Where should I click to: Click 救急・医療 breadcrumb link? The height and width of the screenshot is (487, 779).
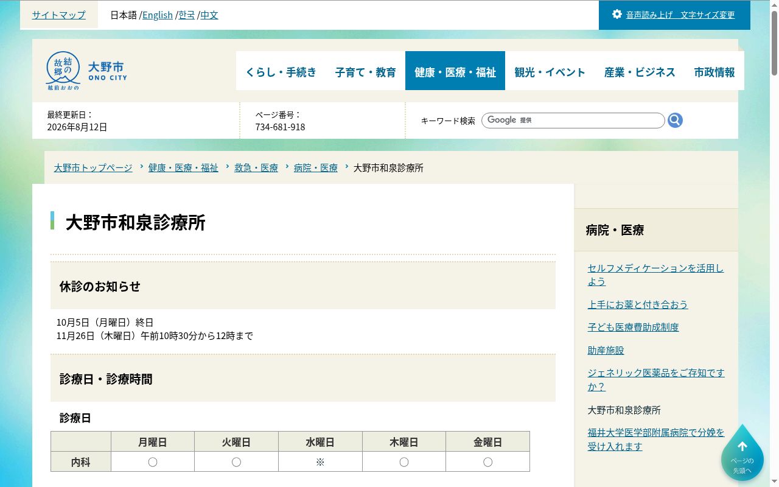click(x=256, y=167)
